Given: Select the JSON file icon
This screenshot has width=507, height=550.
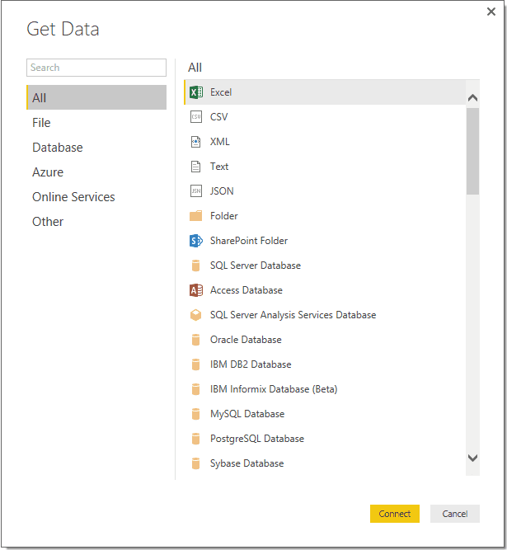Looking at the screenshot, I should coord(196,191).
